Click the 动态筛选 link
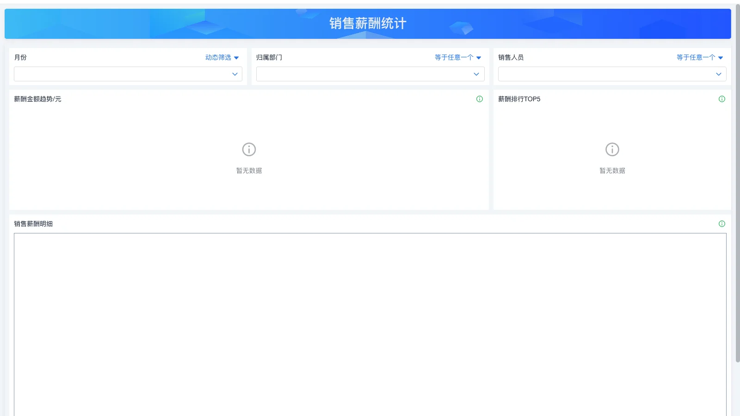Screen dimensions: 740x416 [x=217, y=57]
